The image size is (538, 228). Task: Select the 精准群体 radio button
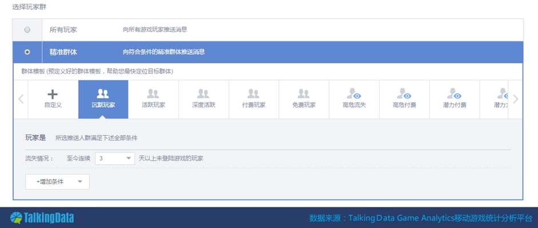[27, 52]
